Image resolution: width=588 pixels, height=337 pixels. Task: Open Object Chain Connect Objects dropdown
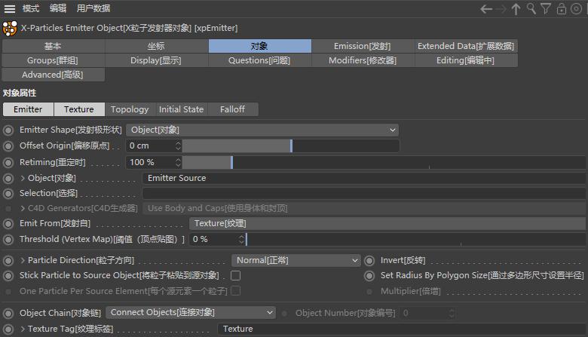point(191,312)
